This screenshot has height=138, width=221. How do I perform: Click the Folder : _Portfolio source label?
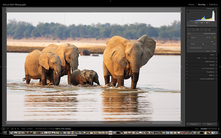pyautogui.click(x=27, y=129)
